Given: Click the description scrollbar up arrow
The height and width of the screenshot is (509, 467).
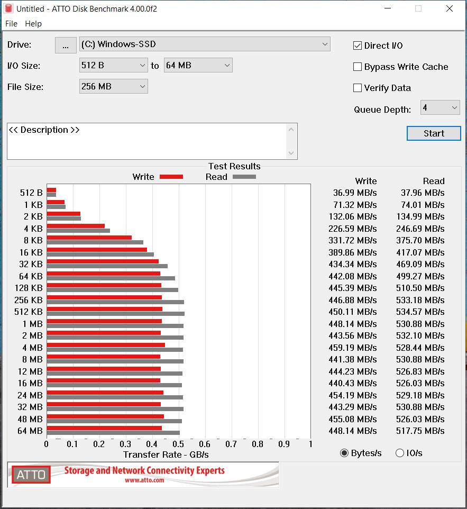Looking at the screenshot, I should pos(291,130).
